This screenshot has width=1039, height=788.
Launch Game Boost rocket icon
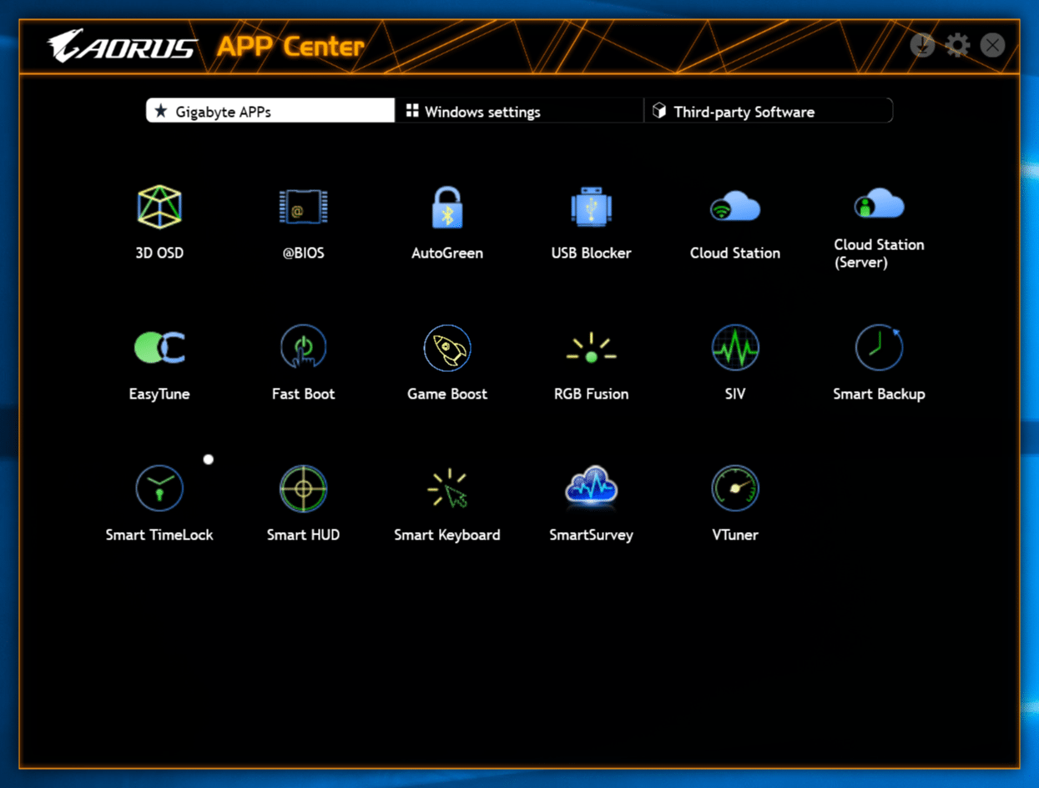click(447, 348)
